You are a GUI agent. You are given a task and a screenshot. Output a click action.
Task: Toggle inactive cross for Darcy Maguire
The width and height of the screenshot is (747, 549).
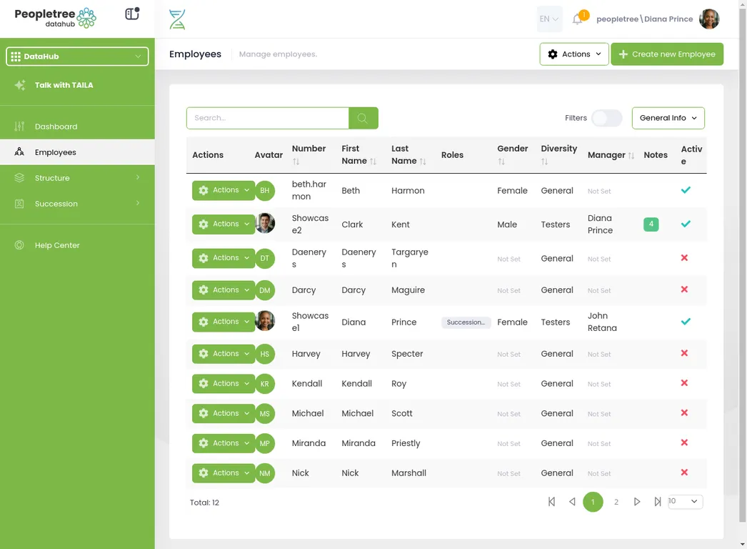[685, 290]
